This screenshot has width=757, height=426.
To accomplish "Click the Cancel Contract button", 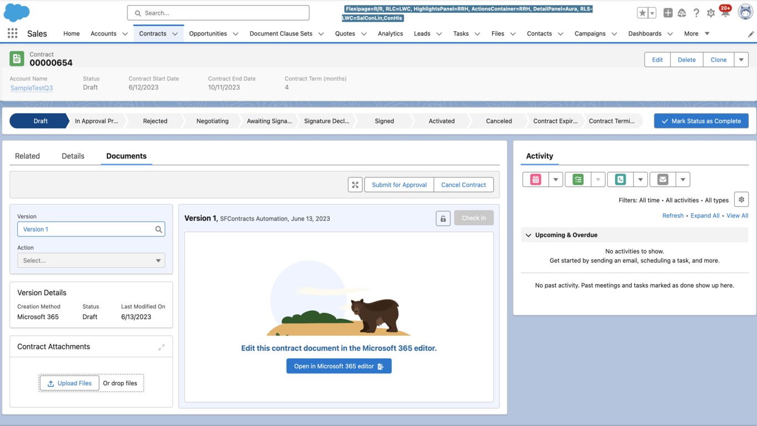I will coord(463,185).
